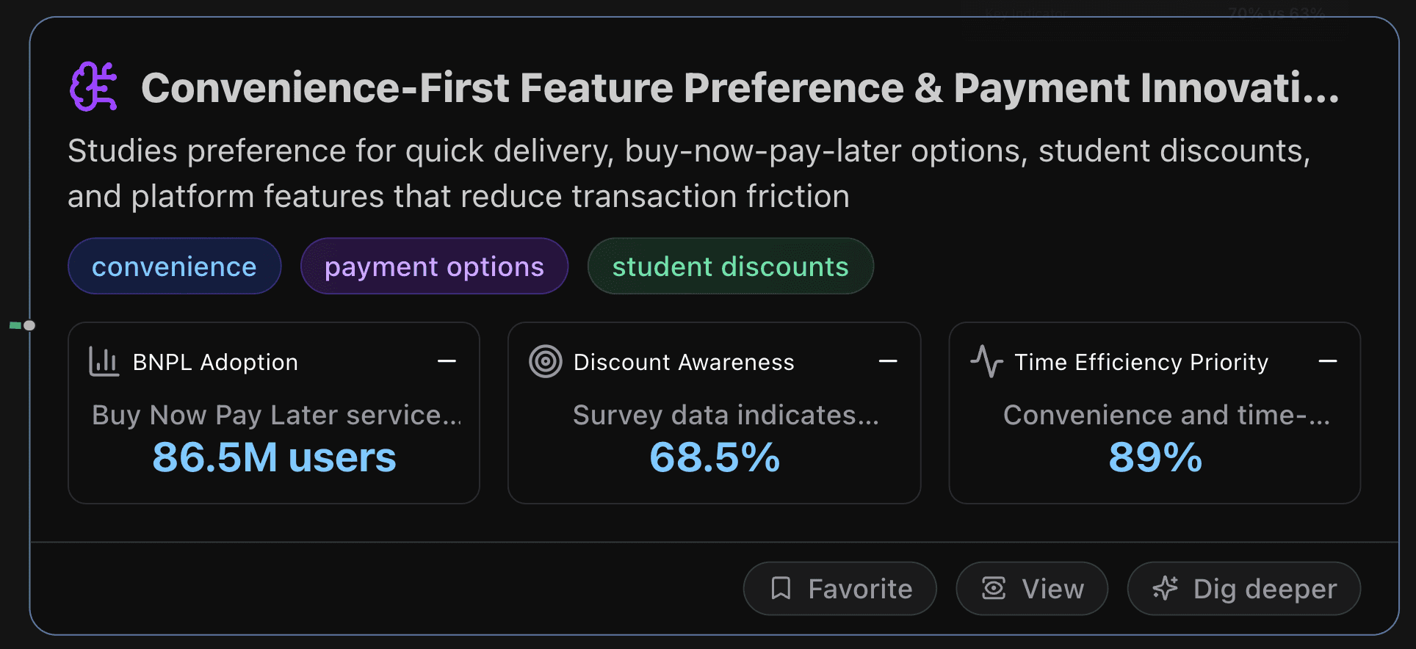Image resolution: width=1416 pixels, height=649 pixels.
Task: Click the green indicator beside the left handle
Action: point(15,324)
